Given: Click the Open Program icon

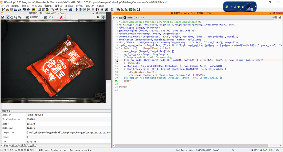Looking at the screenshot, I should point(8,9).
